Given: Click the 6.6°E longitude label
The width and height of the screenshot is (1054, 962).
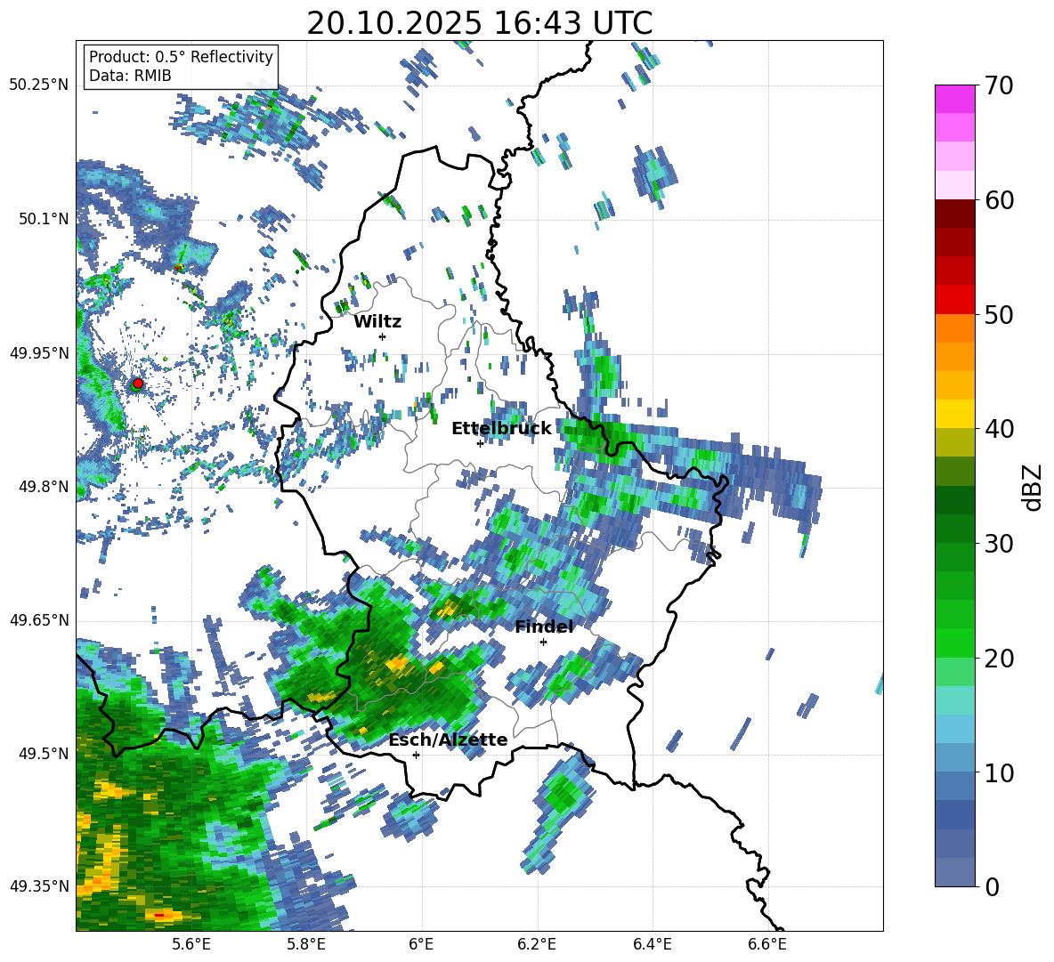Looking at the screenshot, I should [x=767, y=944].
